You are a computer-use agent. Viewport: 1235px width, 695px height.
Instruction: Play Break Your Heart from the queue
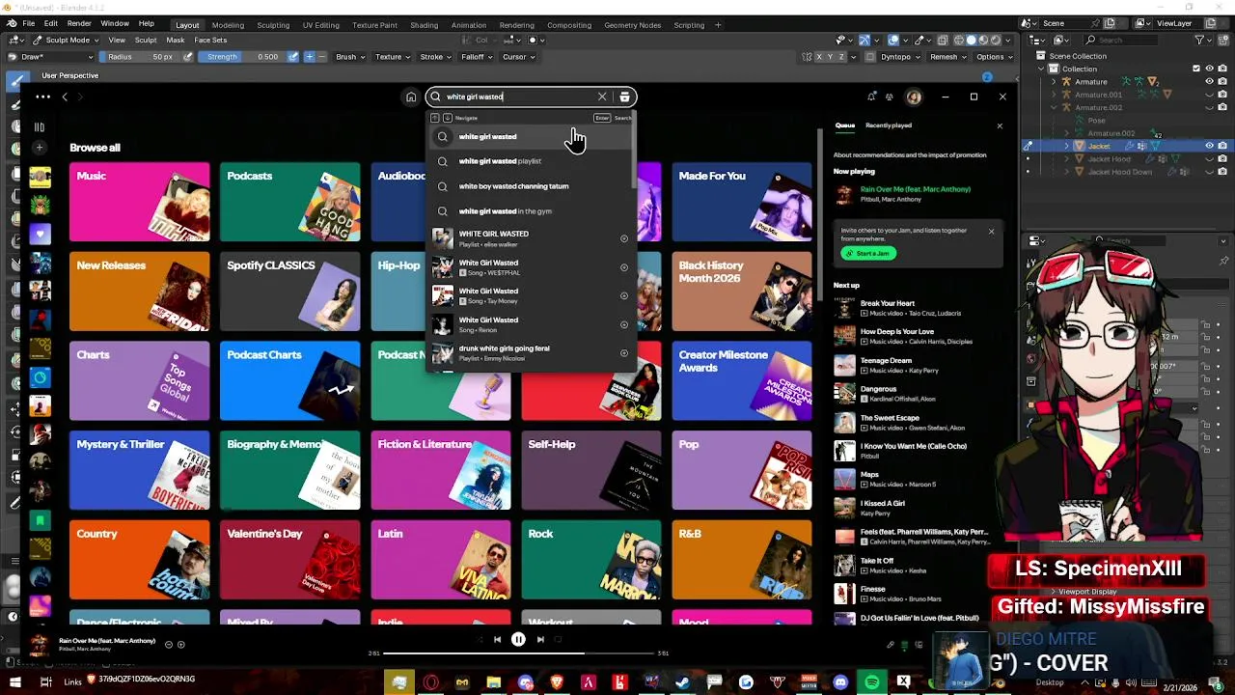coord(917,308)
